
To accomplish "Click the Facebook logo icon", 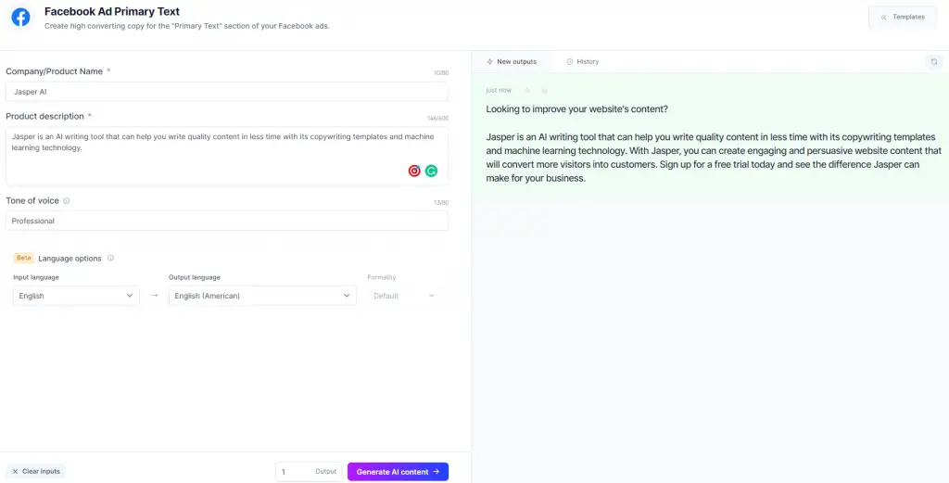I will (x=20, y=18).
